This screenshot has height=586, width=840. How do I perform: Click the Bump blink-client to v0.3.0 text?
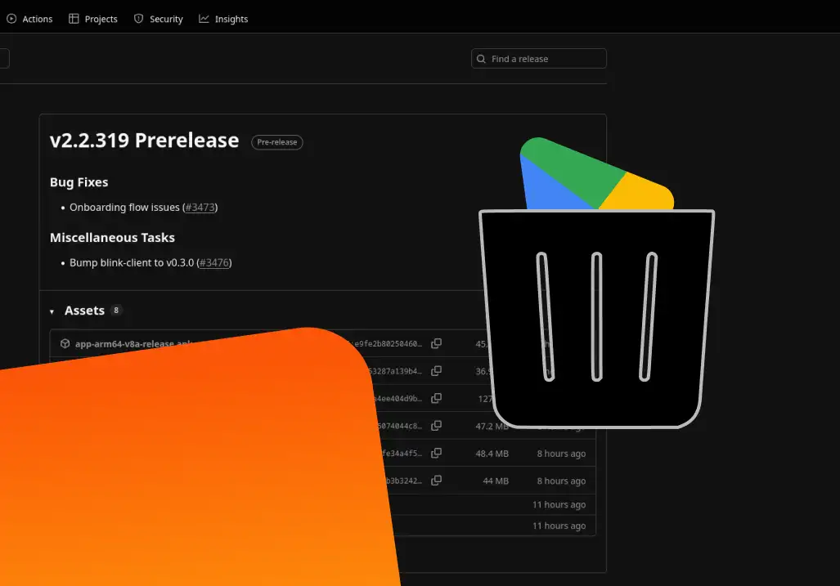pyautogui.click(x=132, y=263)
